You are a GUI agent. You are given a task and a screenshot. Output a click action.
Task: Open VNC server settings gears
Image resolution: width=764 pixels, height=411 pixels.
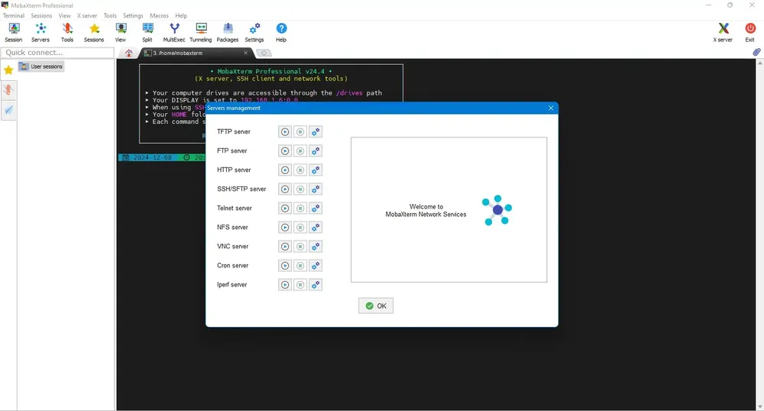[316, 247]
